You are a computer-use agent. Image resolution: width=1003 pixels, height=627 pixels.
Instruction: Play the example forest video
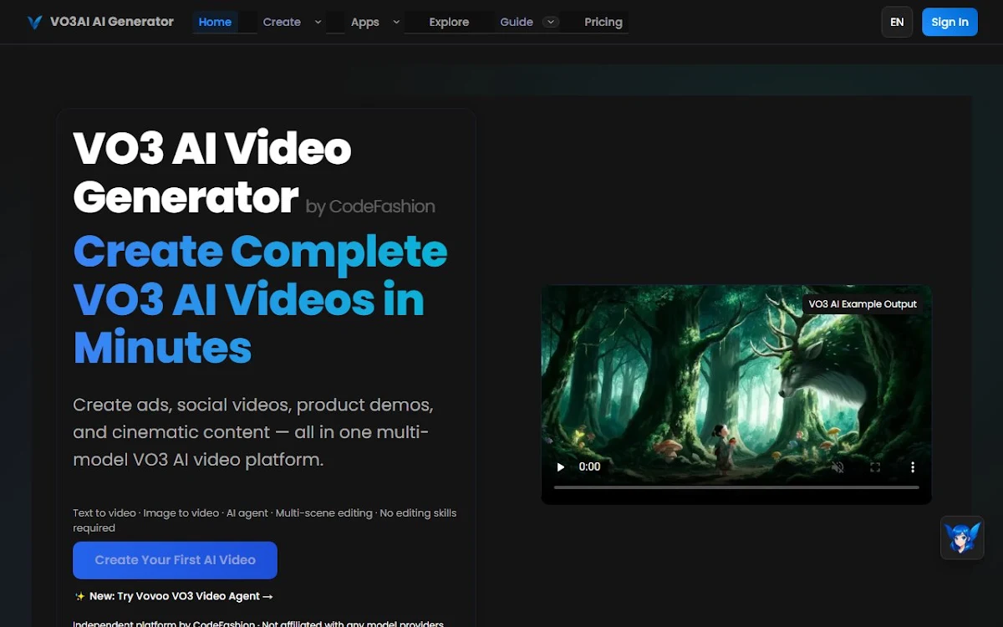[x=561, y=466]
